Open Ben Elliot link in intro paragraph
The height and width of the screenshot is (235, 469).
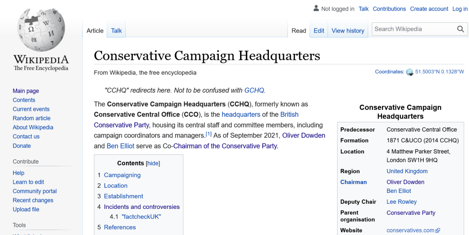coord(120,146)
